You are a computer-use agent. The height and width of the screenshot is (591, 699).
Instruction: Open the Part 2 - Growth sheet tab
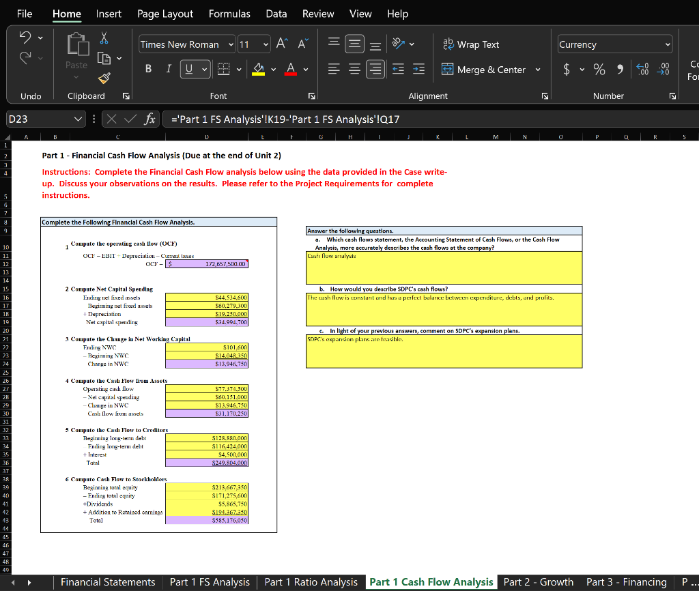tap(539, 582)
